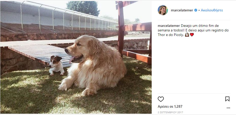This screenshot has height=115, width=236.
Task: Open marcelatemer username at the caption start
Action: tap(169, 26)
